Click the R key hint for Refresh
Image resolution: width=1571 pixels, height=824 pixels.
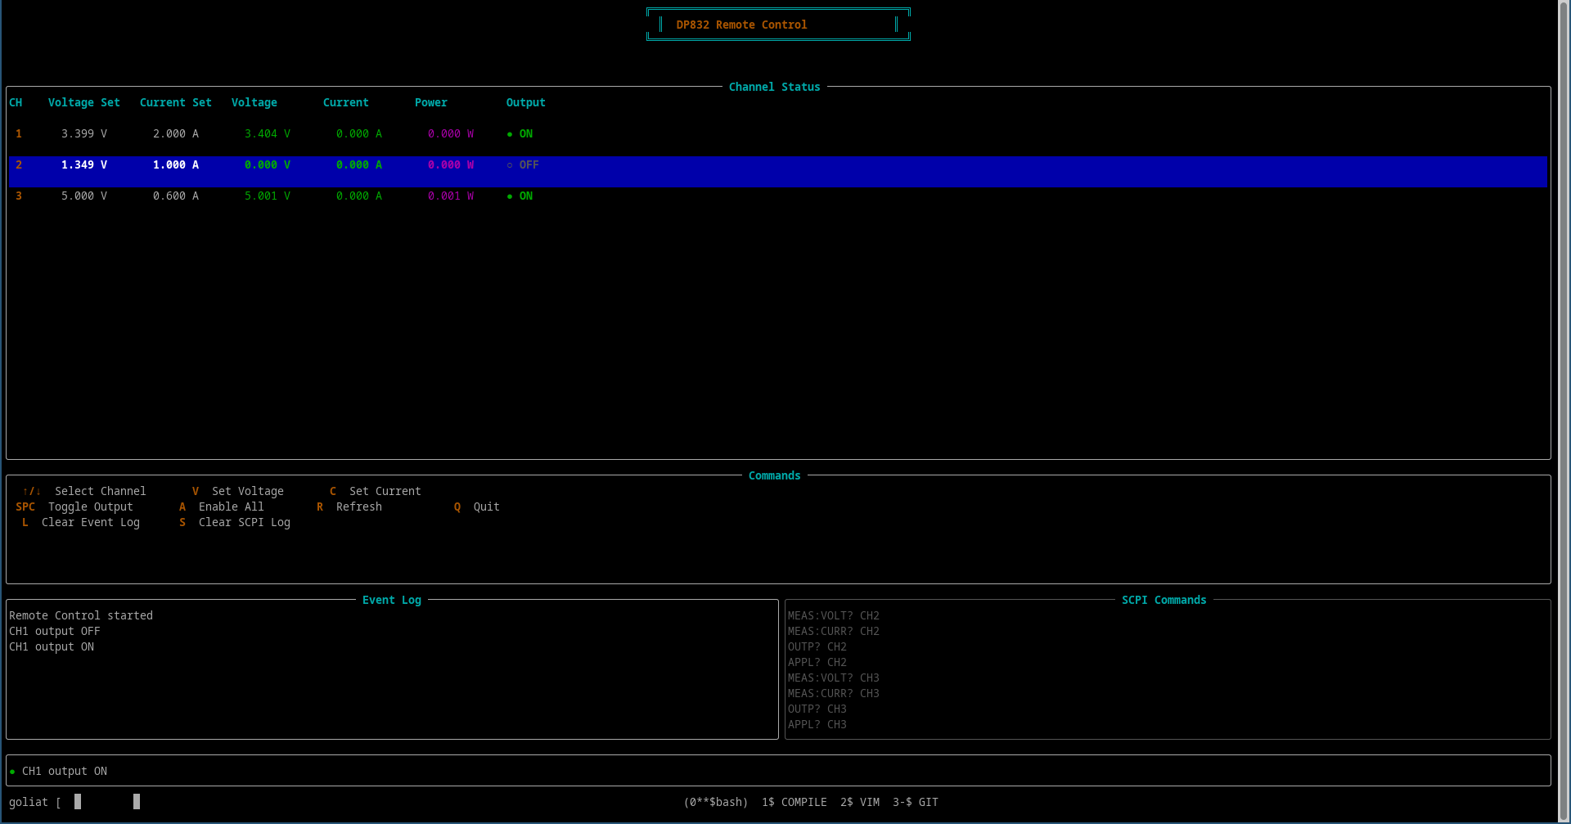tap(320, 507)
